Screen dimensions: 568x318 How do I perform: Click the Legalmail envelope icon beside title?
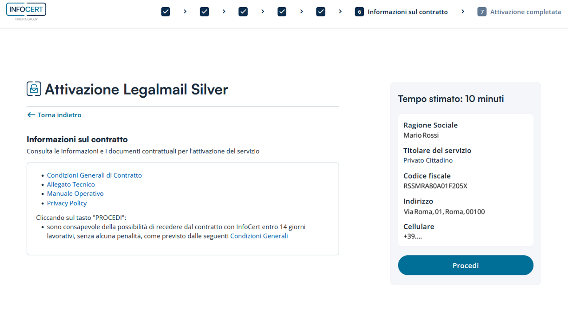coord(34,89)
